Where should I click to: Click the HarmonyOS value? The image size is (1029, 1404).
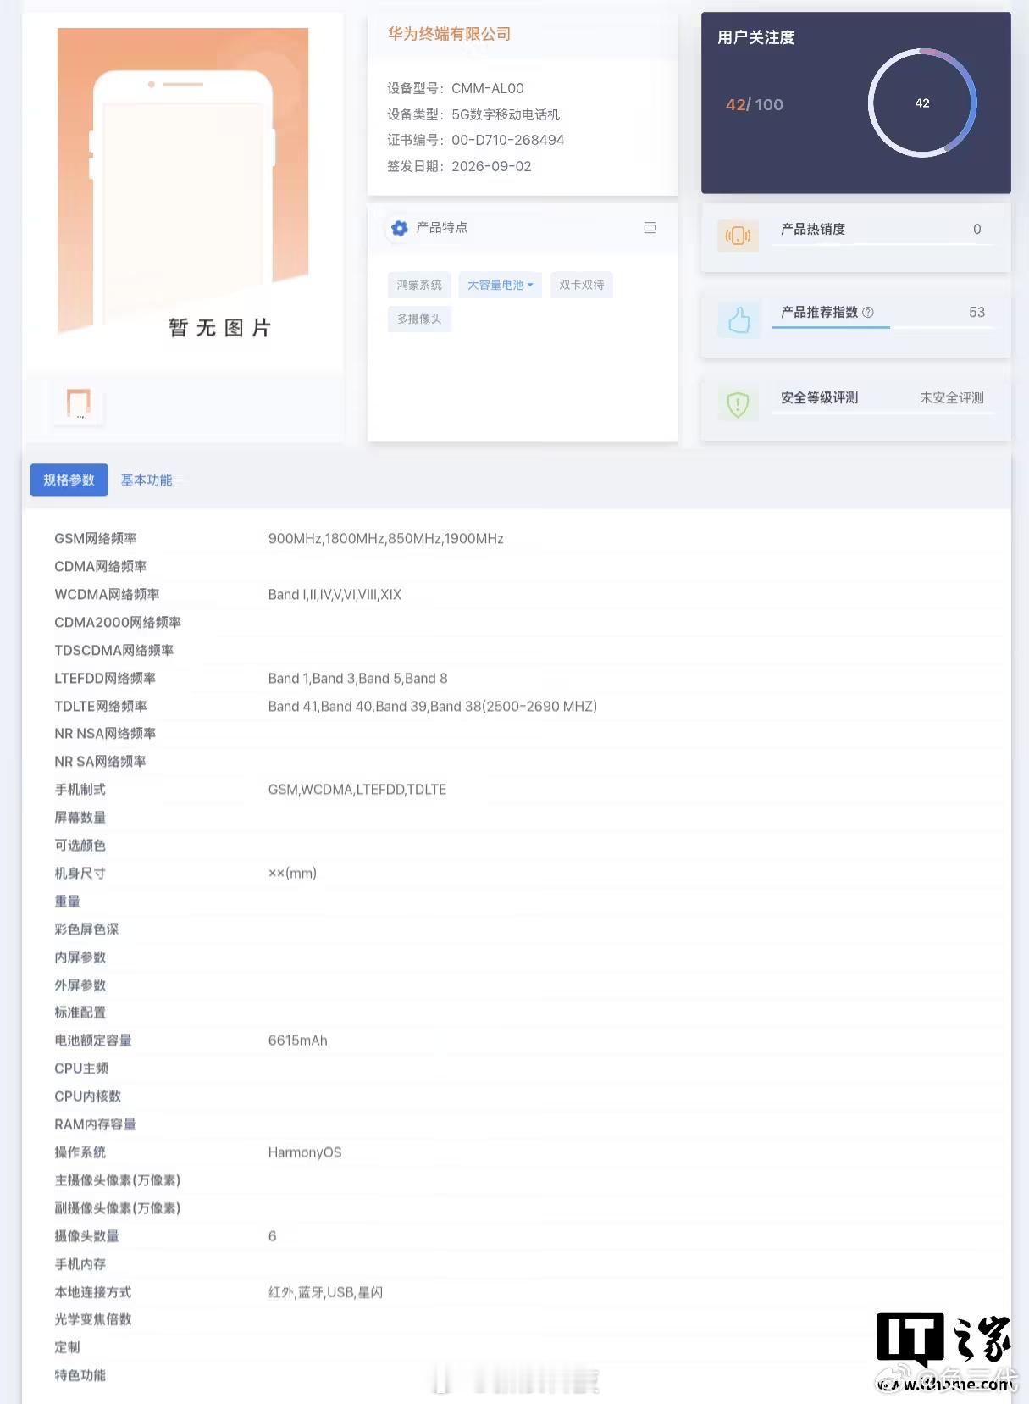305,1152
